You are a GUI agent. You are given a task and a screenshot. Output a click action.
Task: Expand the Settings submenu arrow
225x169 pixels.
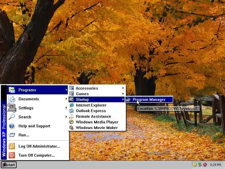coord(66,108)
